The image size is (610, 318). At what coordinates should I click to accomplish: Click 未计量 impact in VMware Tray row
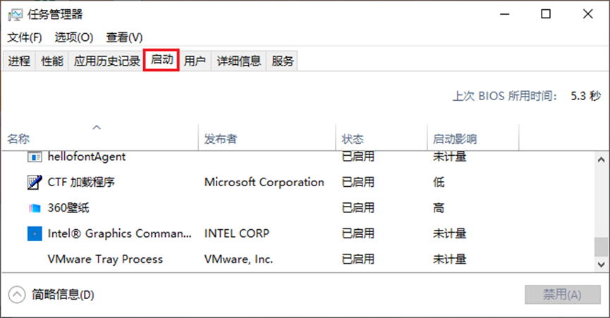pyautogui.click(x=450, y=259)
